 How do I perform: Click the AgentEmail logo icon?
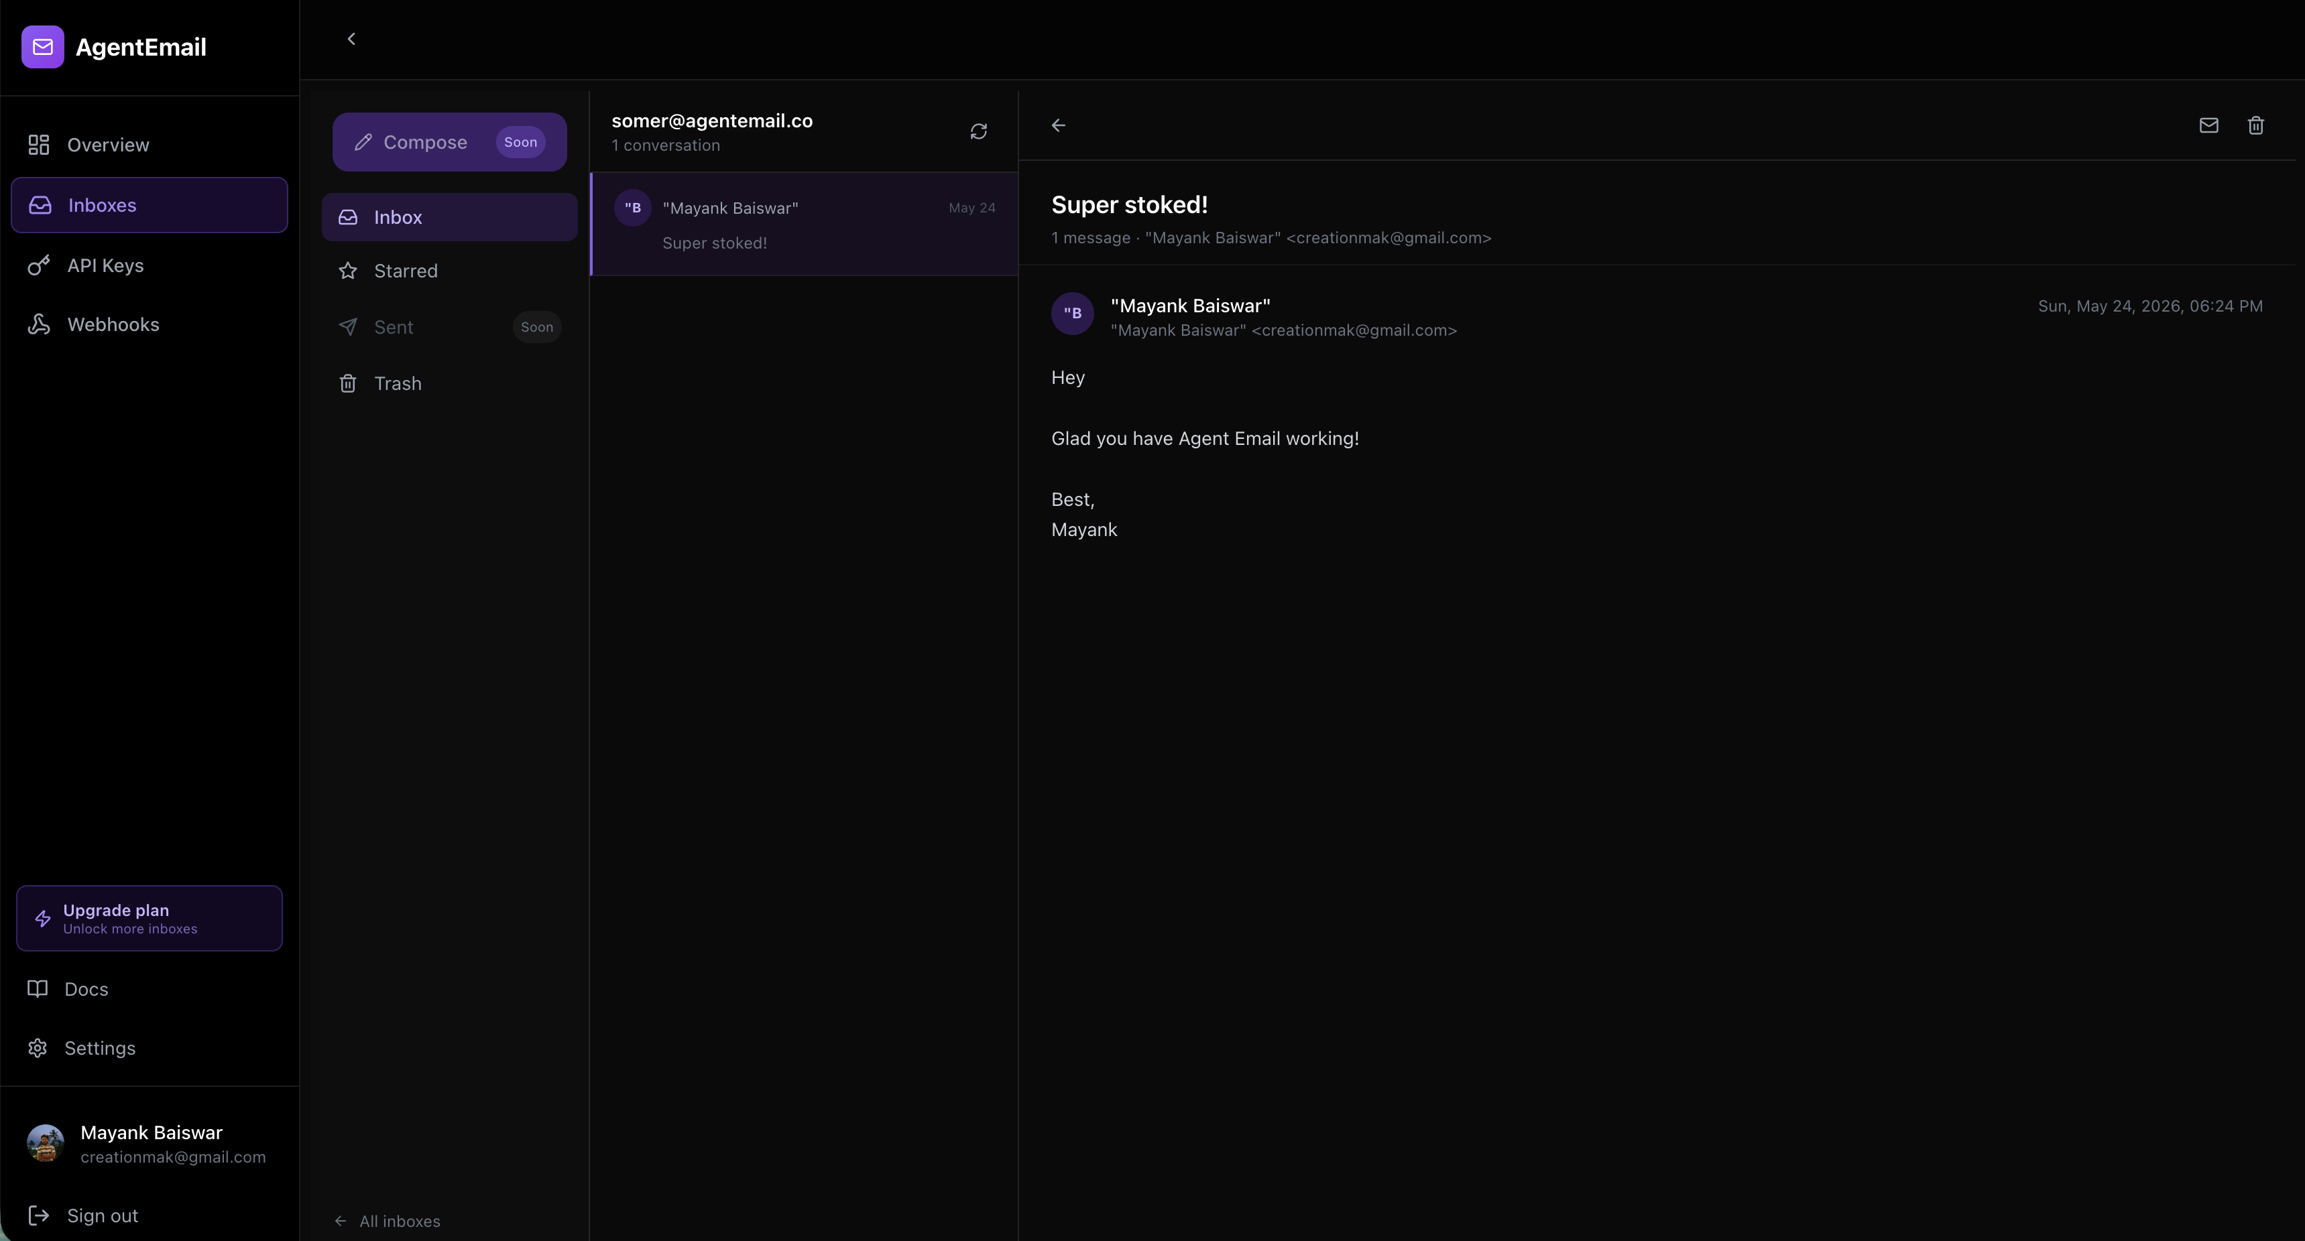[43, 46]
